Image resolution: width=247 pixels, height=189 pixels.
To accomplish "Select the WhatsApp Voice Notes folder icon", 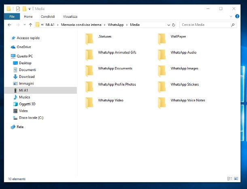I will (x=162, y=103).
